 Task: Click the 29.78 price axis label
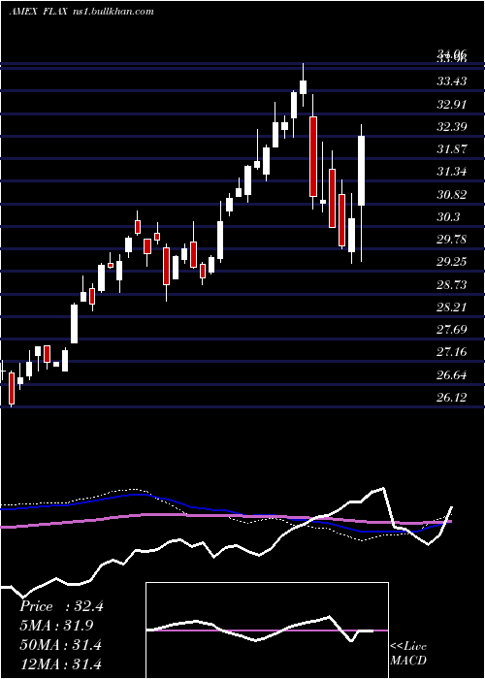452,240
